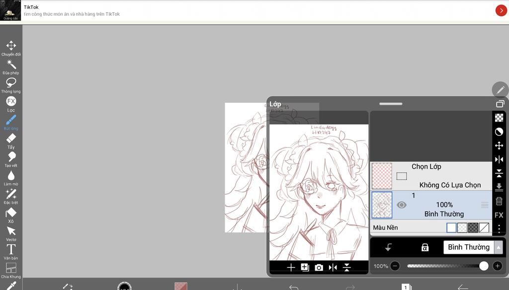
Task: Open the three-dot layer options menu
Action: point(499,229)
